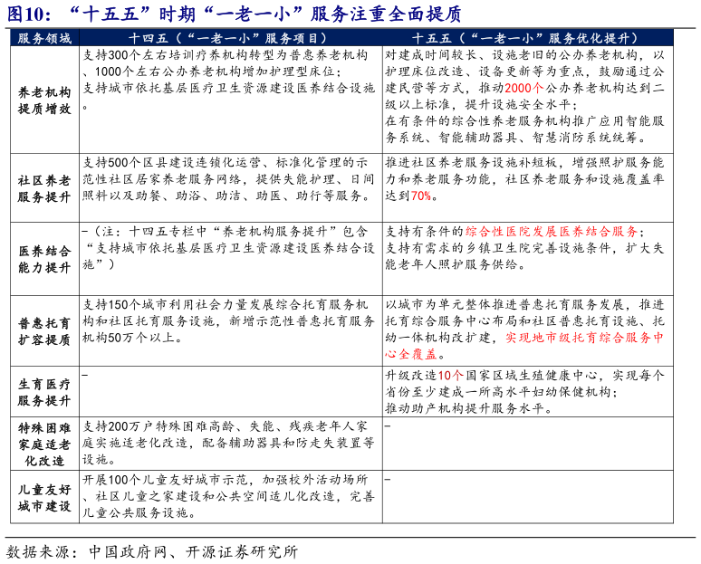Click the line '推动助产机构提升服务水平。'
Viewport: 701px width, 564px height.
(471, 408)
